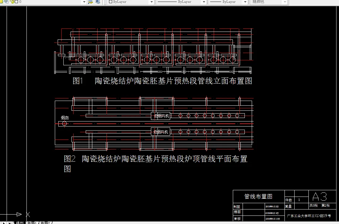This screenshot has height=224, width=339.
Task: Select the upper 返烟风机 label box
Action: pos(161,116)
